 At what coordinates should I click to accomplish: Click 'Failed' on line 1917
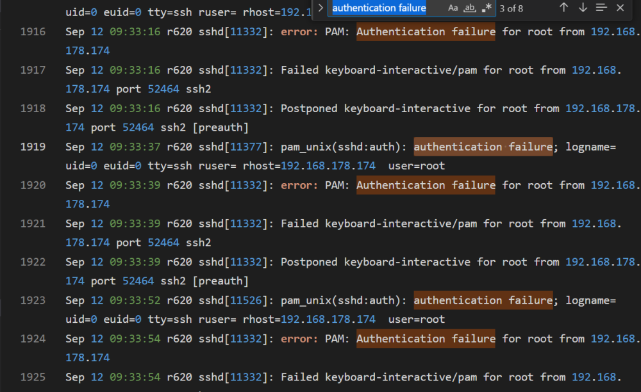[x=299, y=70]
